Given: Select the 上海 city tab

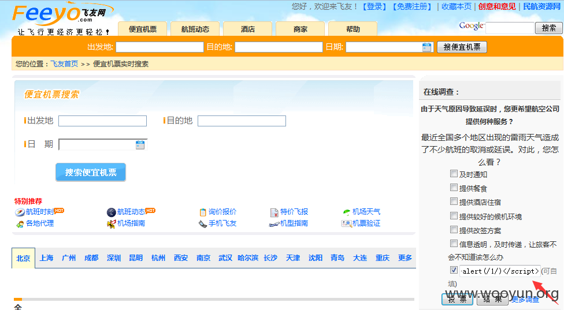Looking at the screenshot, I should click(46, 258).
